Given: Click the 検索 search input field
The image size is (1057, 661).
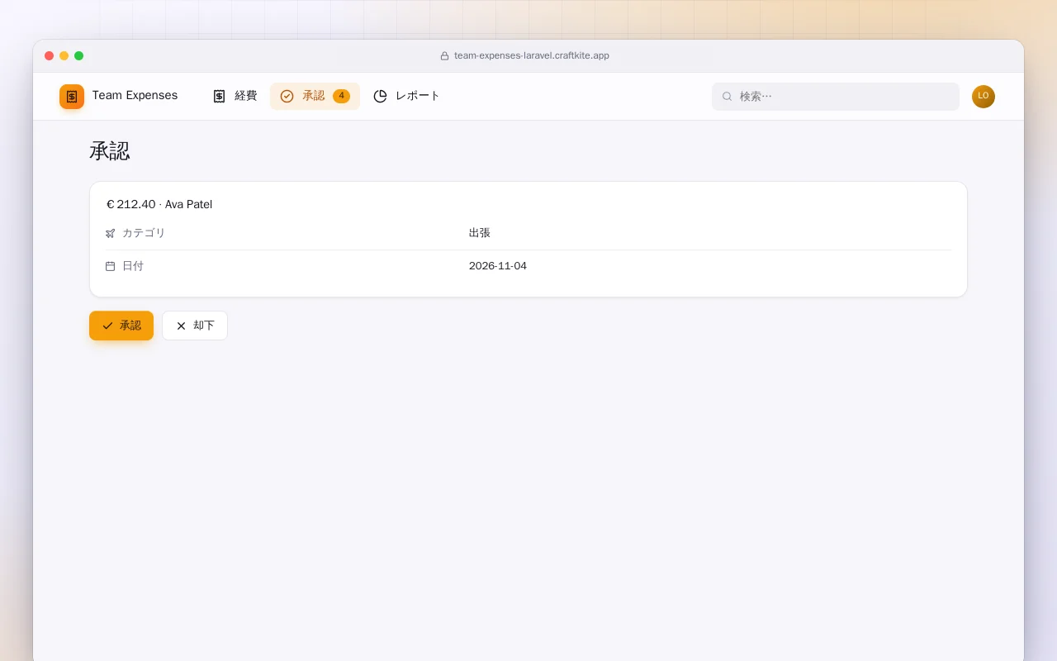Looking at the screenshot, I should 836,97.
